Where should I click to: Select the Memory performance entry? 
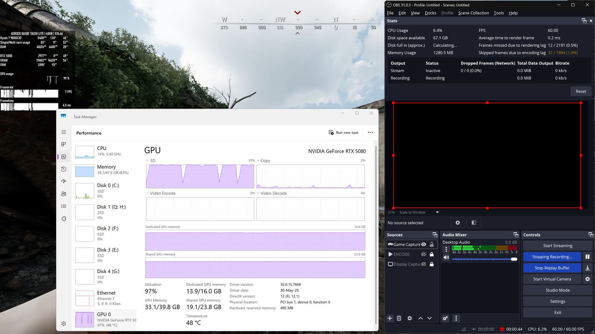(x=105, y=170)
